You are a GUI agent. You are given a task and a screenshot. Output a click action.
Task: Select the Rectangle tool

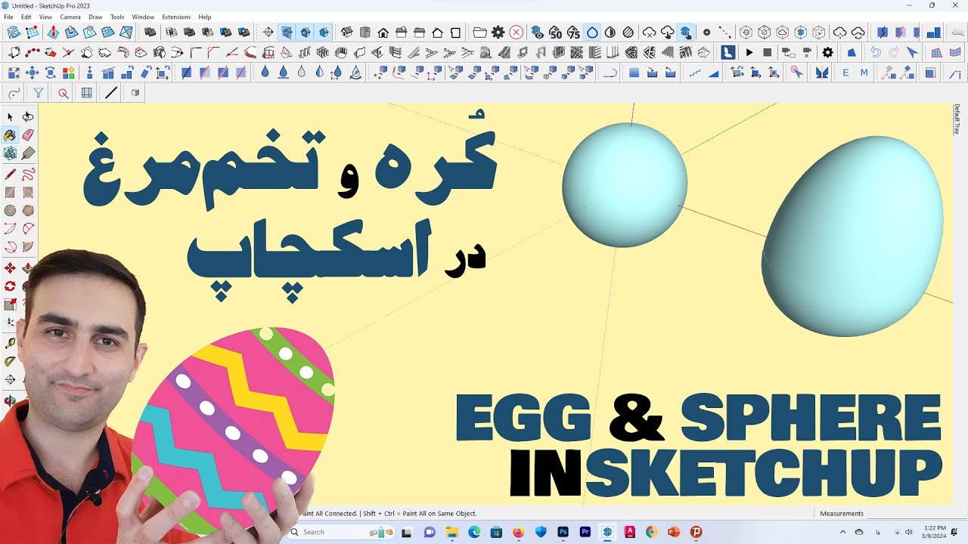(x=10, y=193)
